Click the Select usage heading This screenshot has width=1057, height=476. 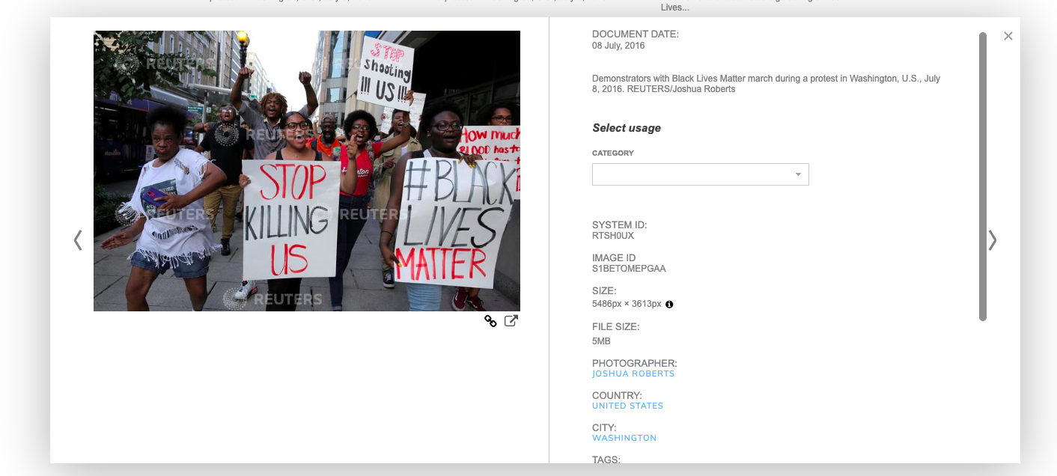[627, 128]
